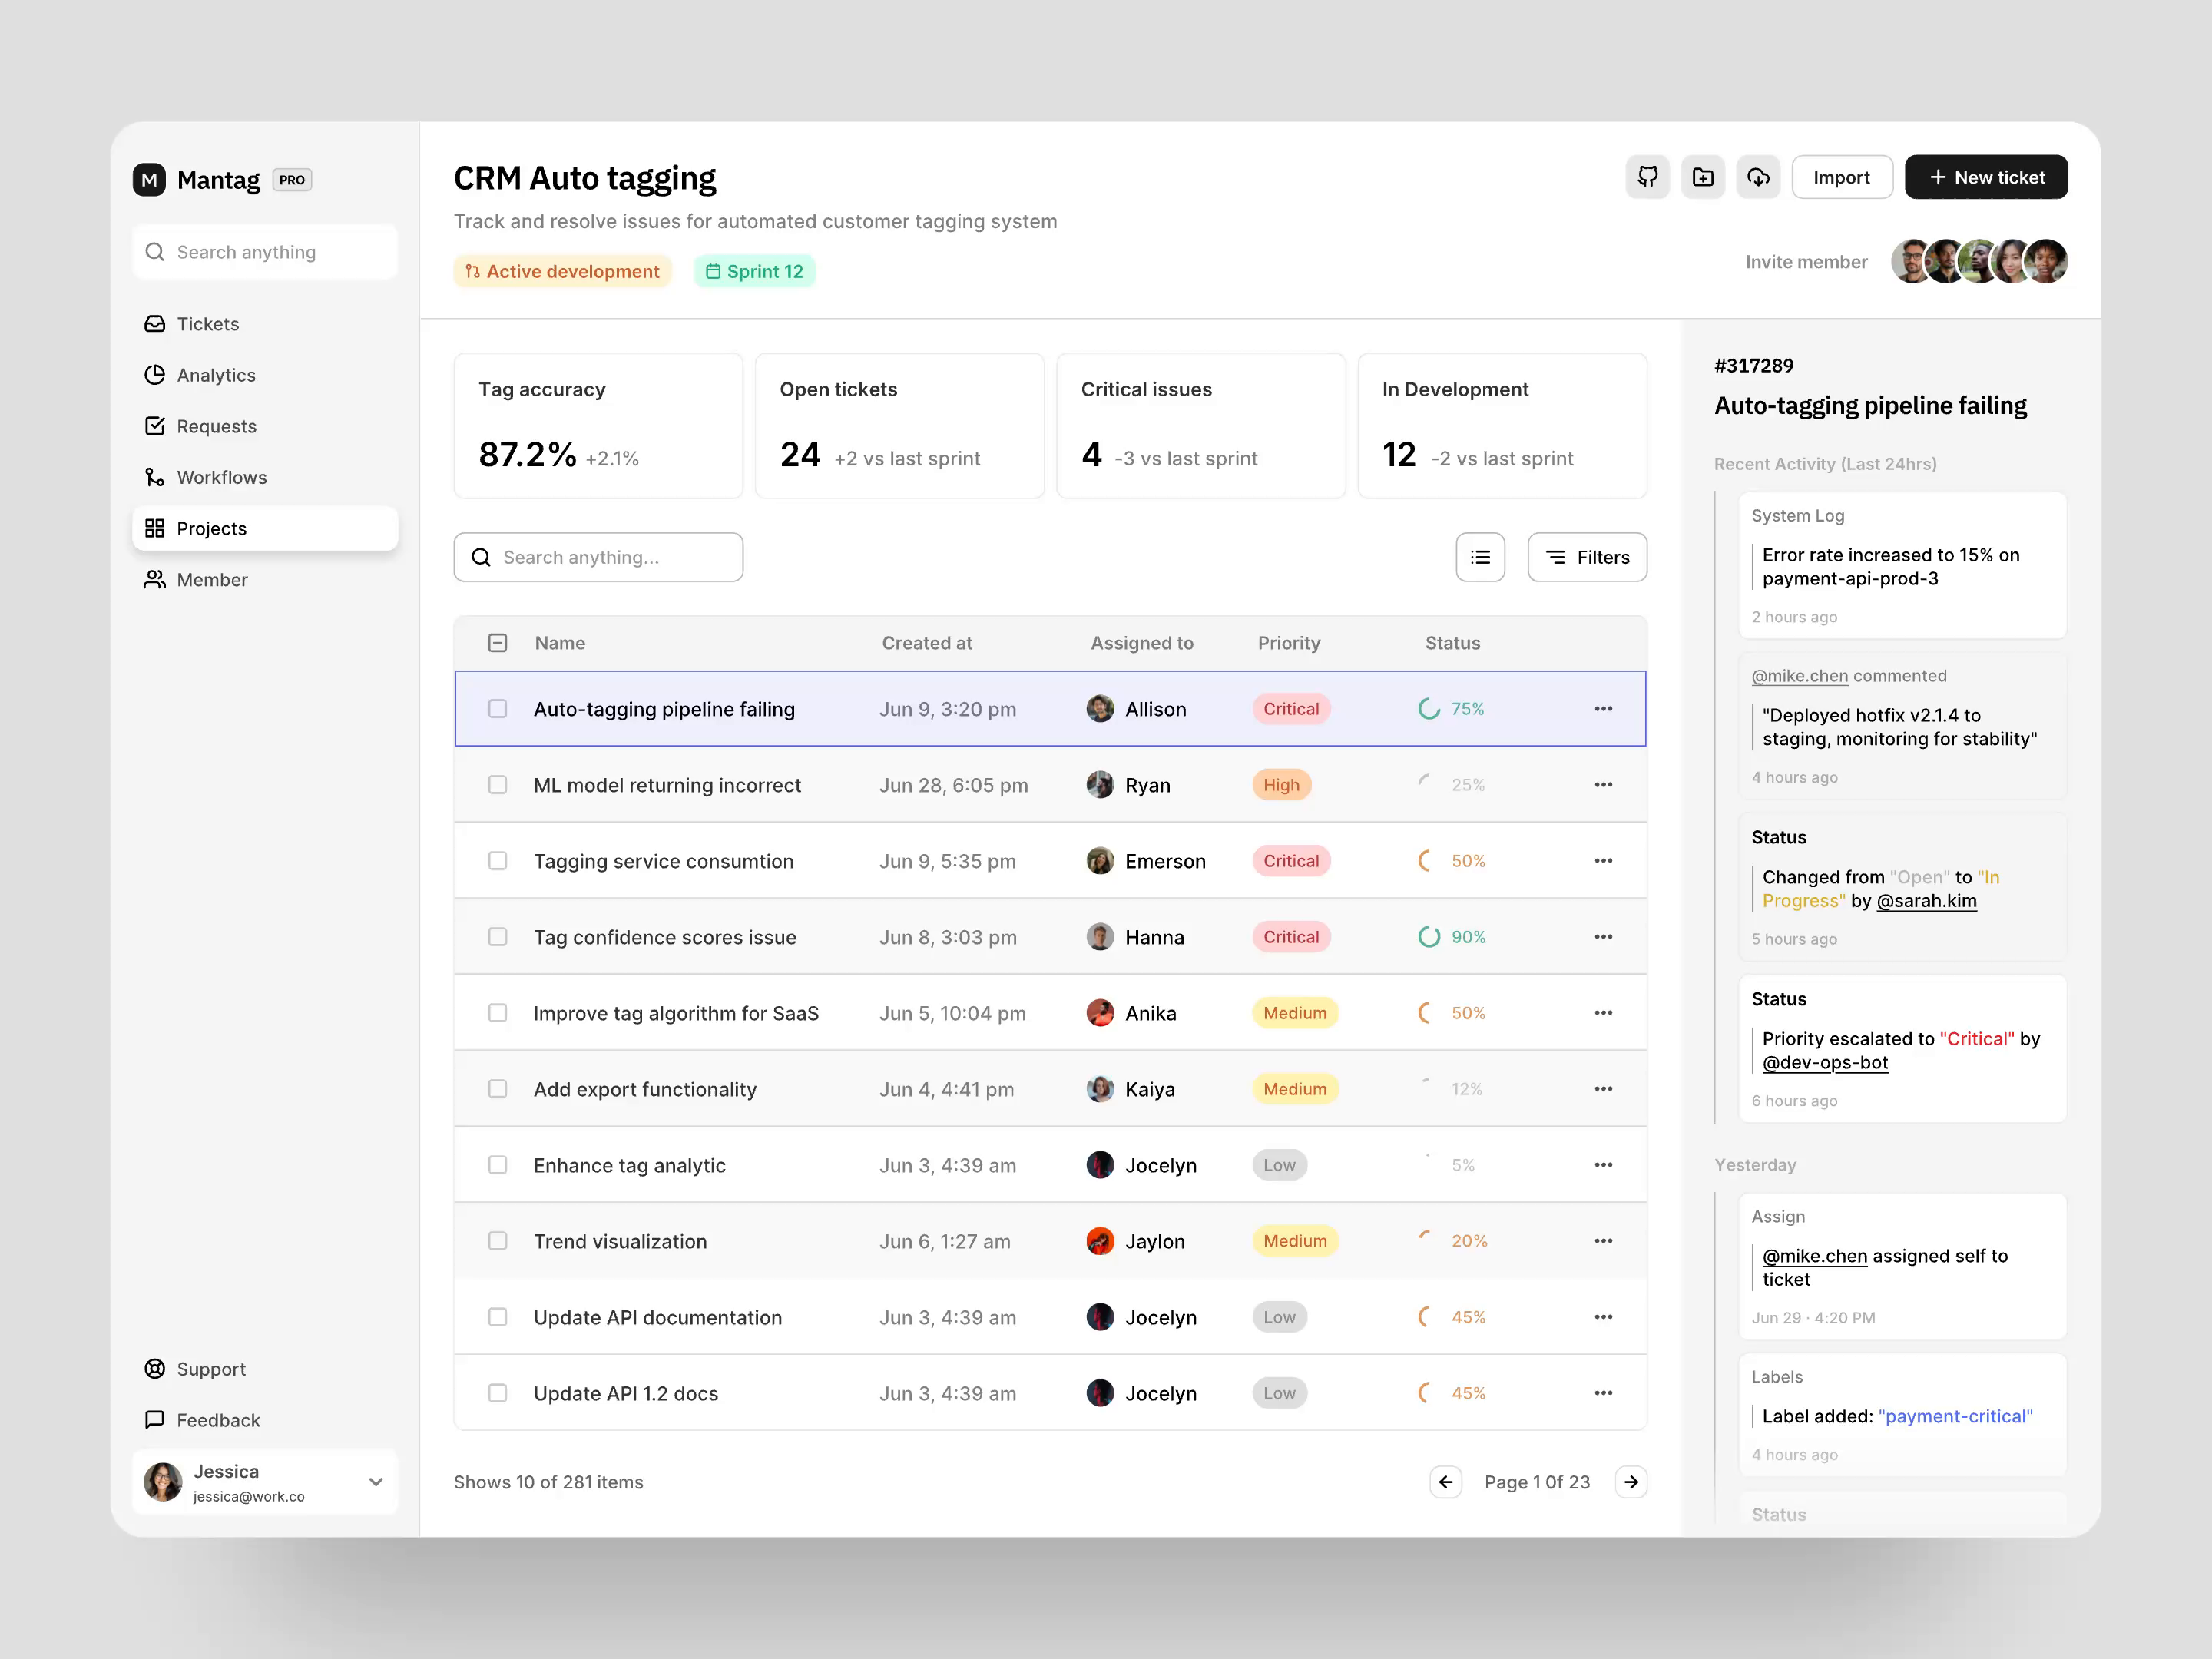Select the checkbox on 'Trend visualization' row
Screen dimensions: 2212x1659
coord(497,1240)
